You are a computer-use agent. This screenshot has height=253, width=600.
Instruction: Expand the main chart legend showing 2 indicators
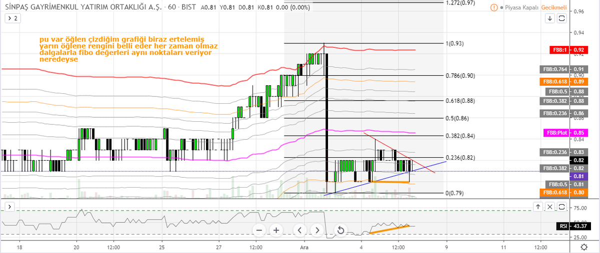12,18
